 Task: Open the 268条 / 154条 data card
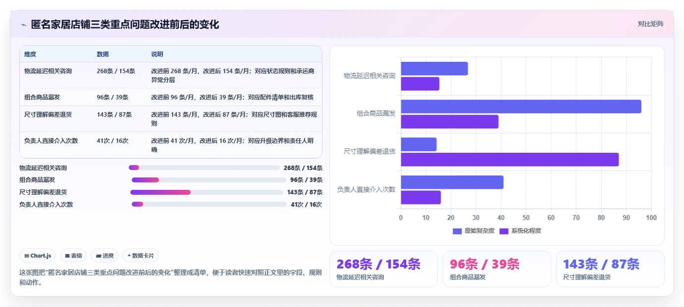pos(383,268)
